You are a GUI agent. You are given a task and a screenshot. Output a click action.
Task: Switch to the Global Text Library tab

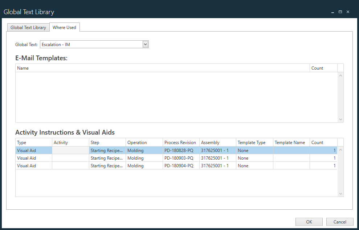[x=28, y=27]
